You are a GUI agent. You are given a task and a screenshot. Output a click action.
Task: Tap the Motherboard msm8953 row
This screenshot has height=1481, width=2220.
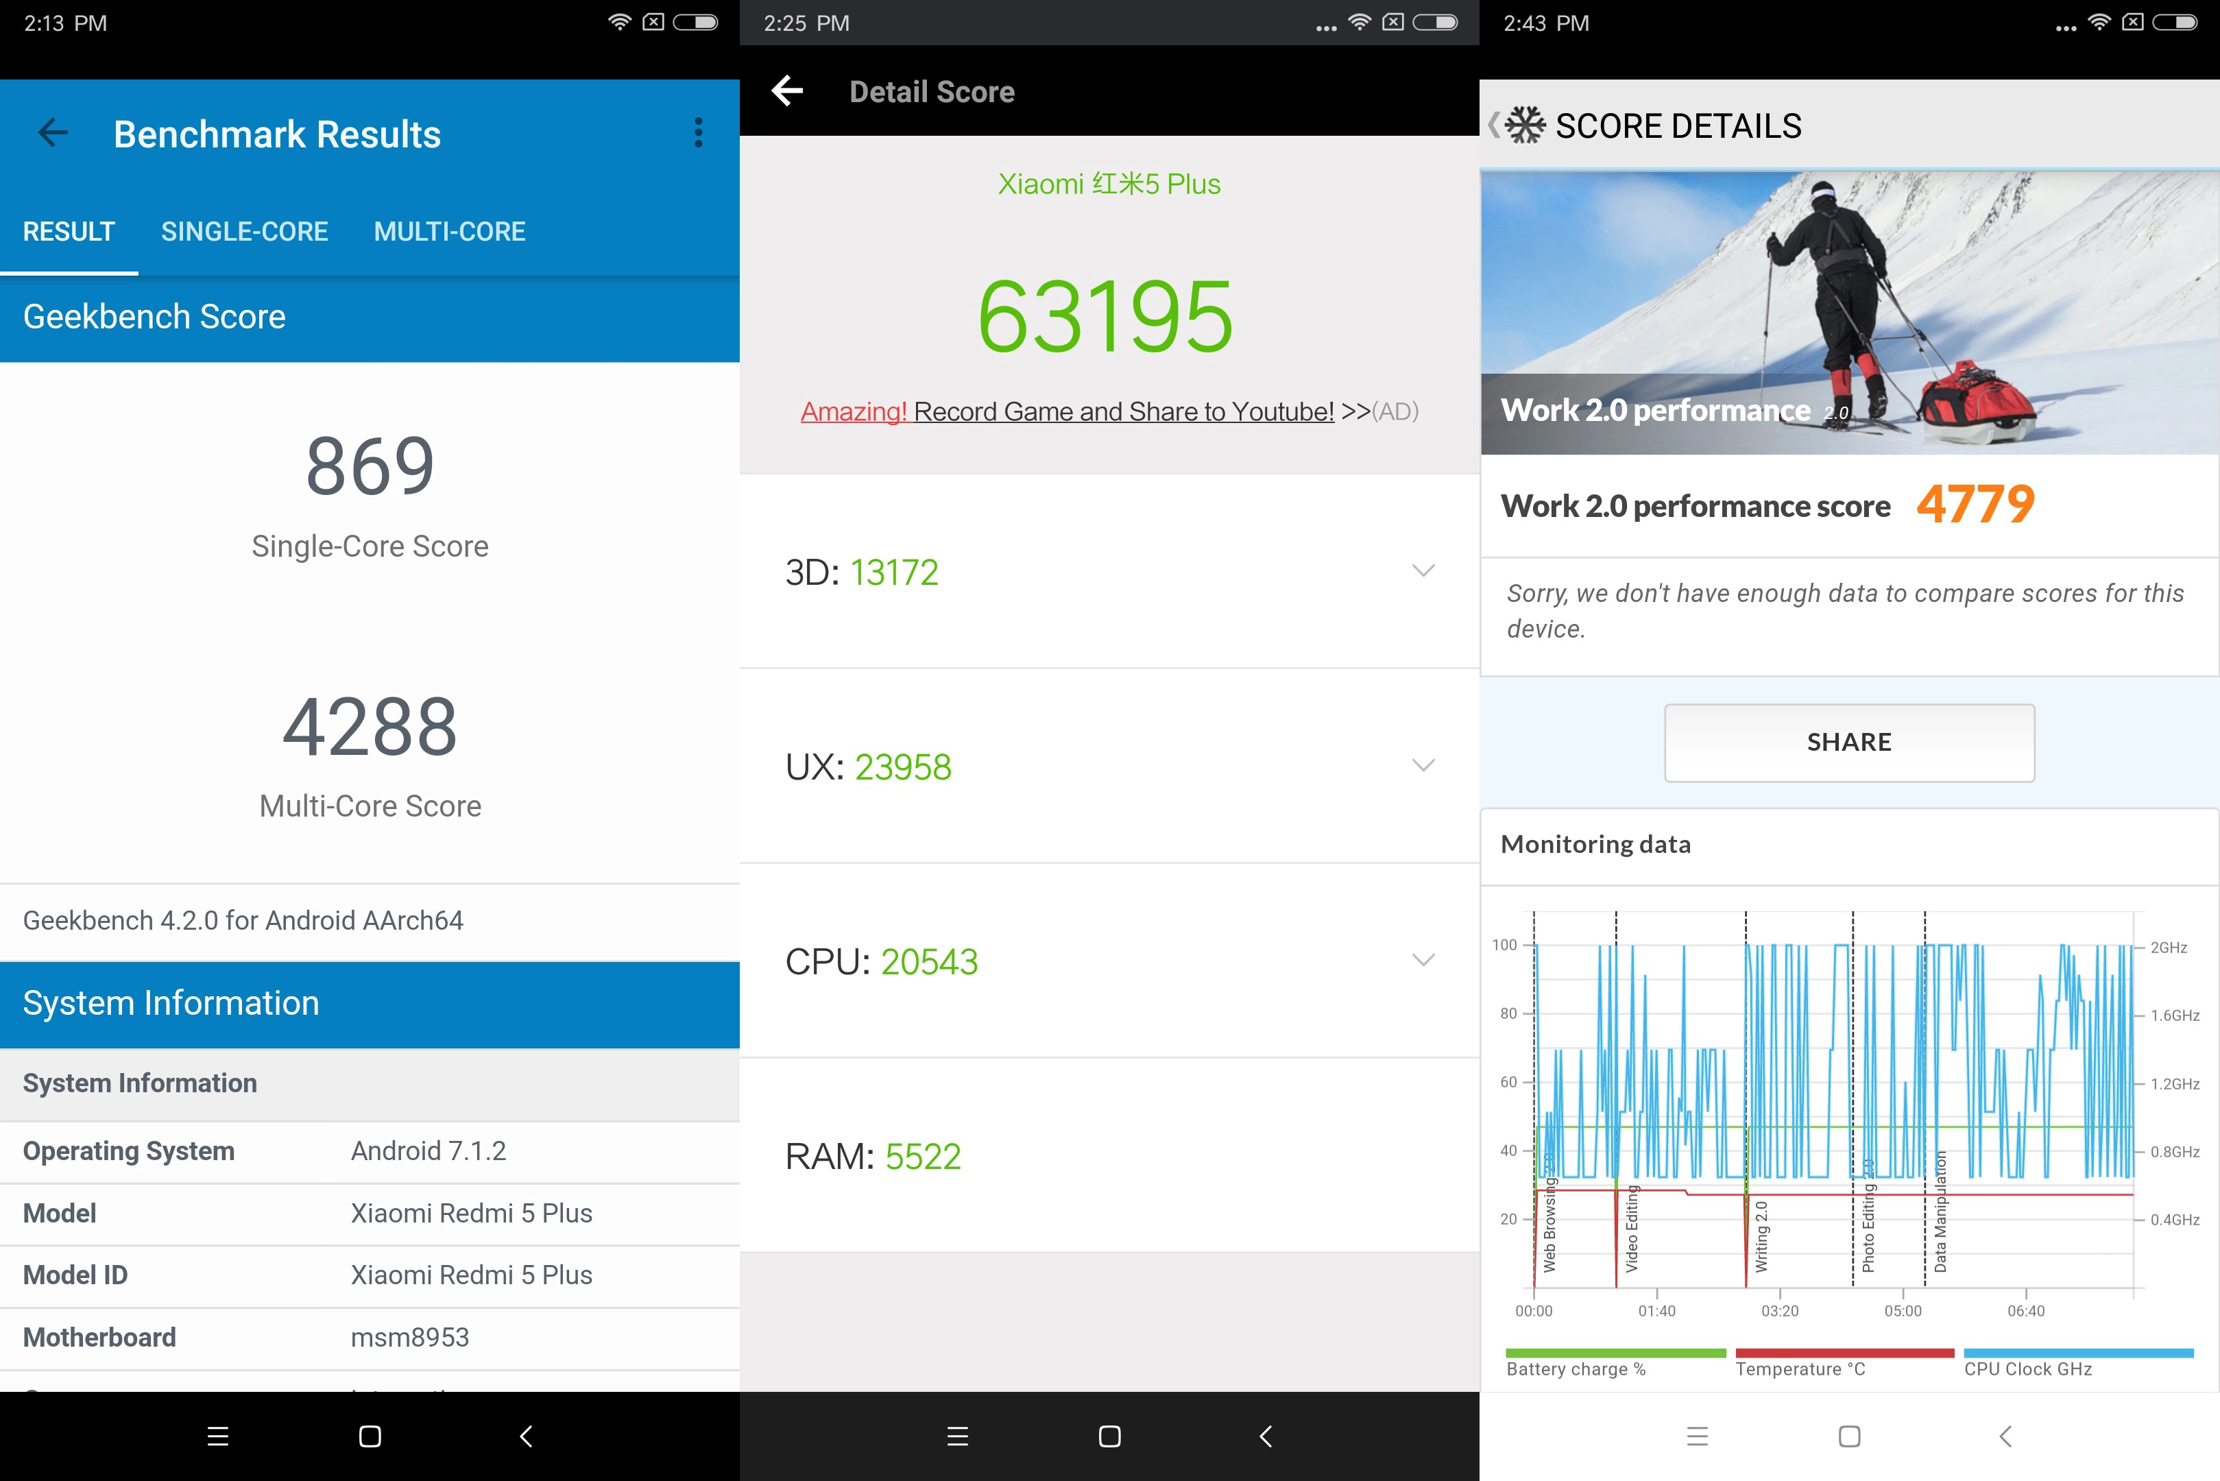coord(370,1338)
